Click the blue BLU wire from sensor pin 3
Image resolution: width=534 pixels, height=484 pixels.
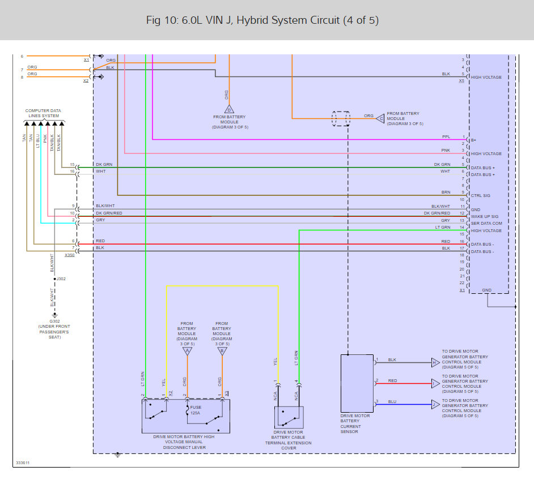point(404,404)
